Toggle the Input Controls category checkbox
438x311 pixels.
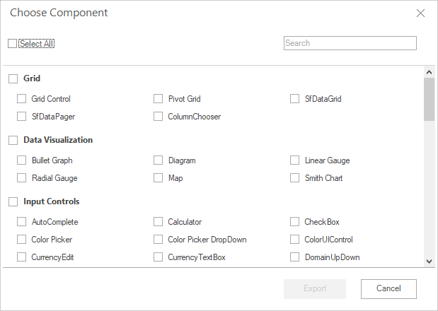pyautogui.click(x=13, y=201)
